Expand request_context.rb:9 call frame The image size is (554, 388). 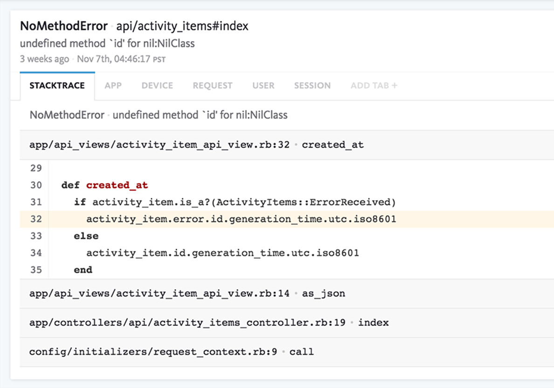pos(287,352)
